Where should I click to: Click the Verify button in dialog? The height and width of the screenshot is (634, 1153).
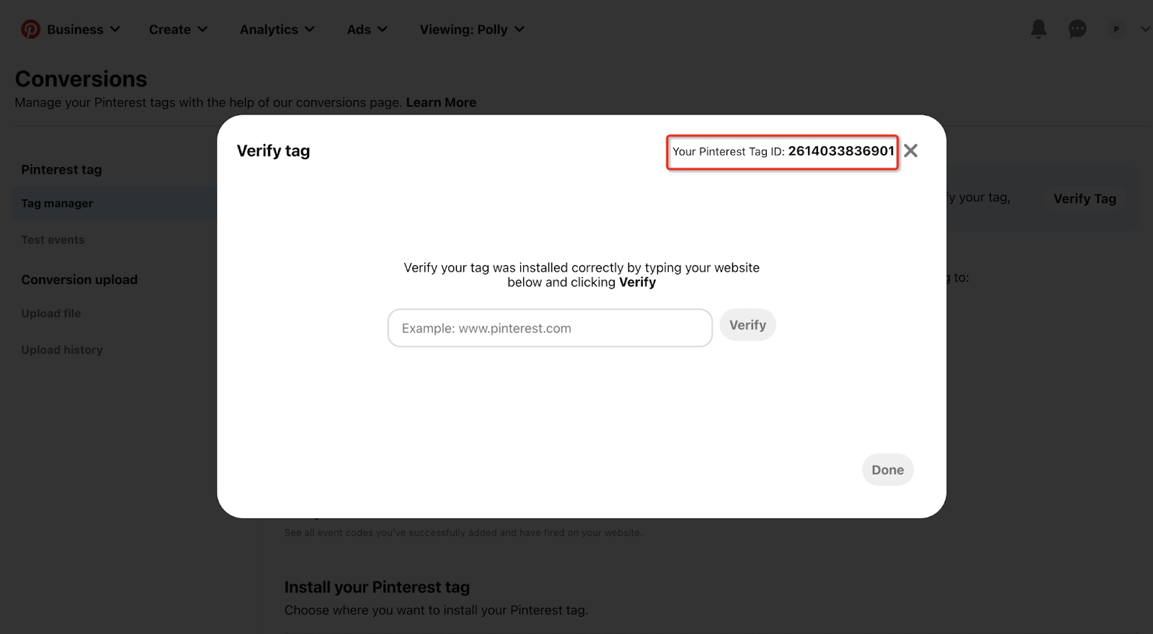[x=747, y=325]
